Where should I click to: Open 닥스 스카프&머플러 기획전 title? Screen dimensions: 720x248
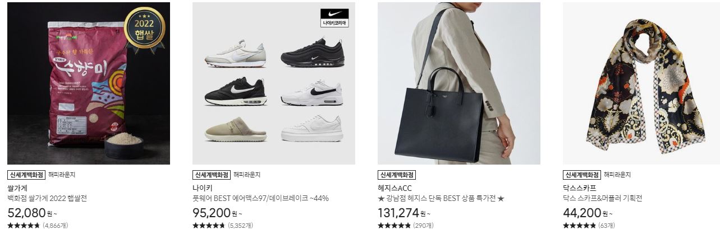coord(602,198)
